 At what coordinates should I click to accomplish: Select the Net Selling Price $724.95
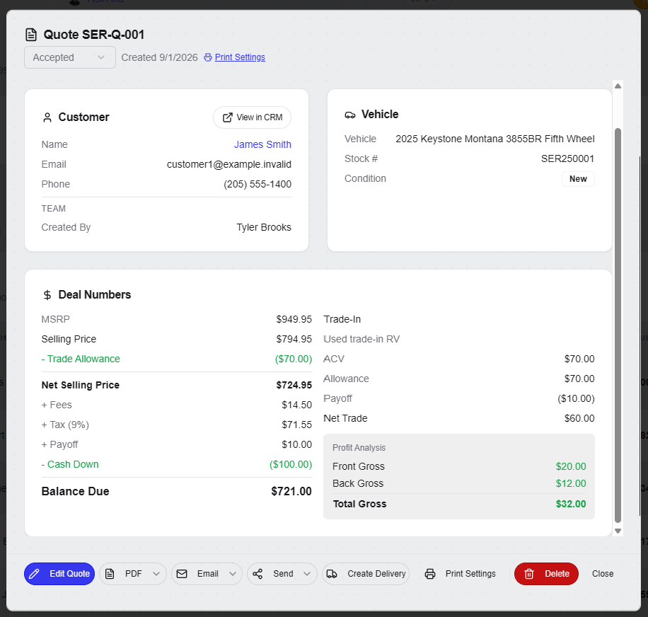coord(294,385)
